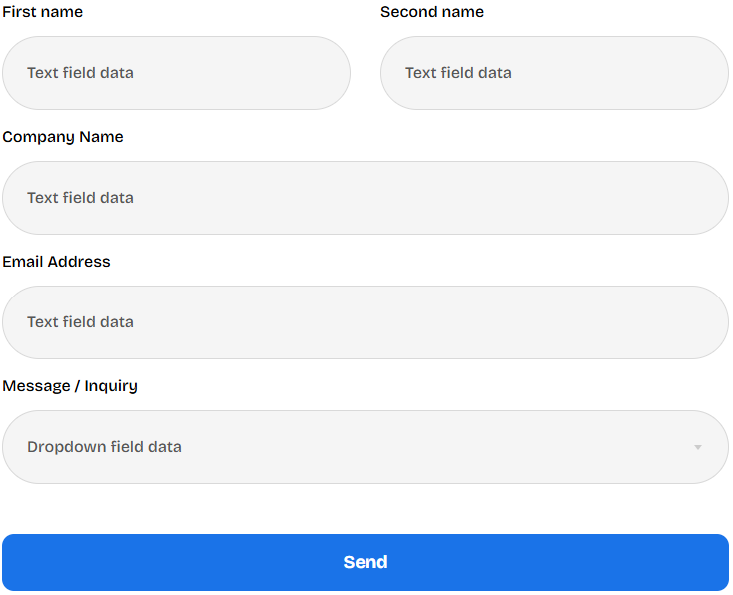Click the "Message / Inquiry" label
This screenshot has width=733, height=595.
pyautogui.click(x=70, y=386)
